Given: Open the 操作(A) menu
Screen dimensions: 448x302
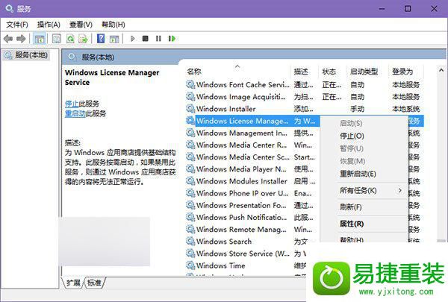Looking at the screenshot, I should click(49, 25).
